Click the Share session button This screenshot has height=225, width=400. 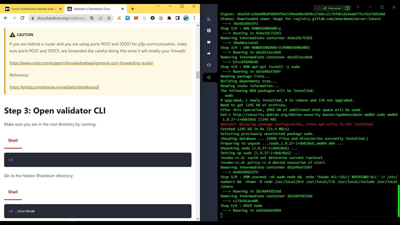(x=332, y=8)
